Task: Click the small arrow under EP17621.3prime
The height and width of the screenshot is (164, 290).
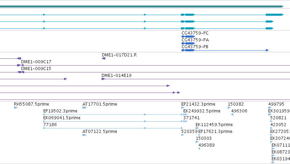Action: point(199,135)
